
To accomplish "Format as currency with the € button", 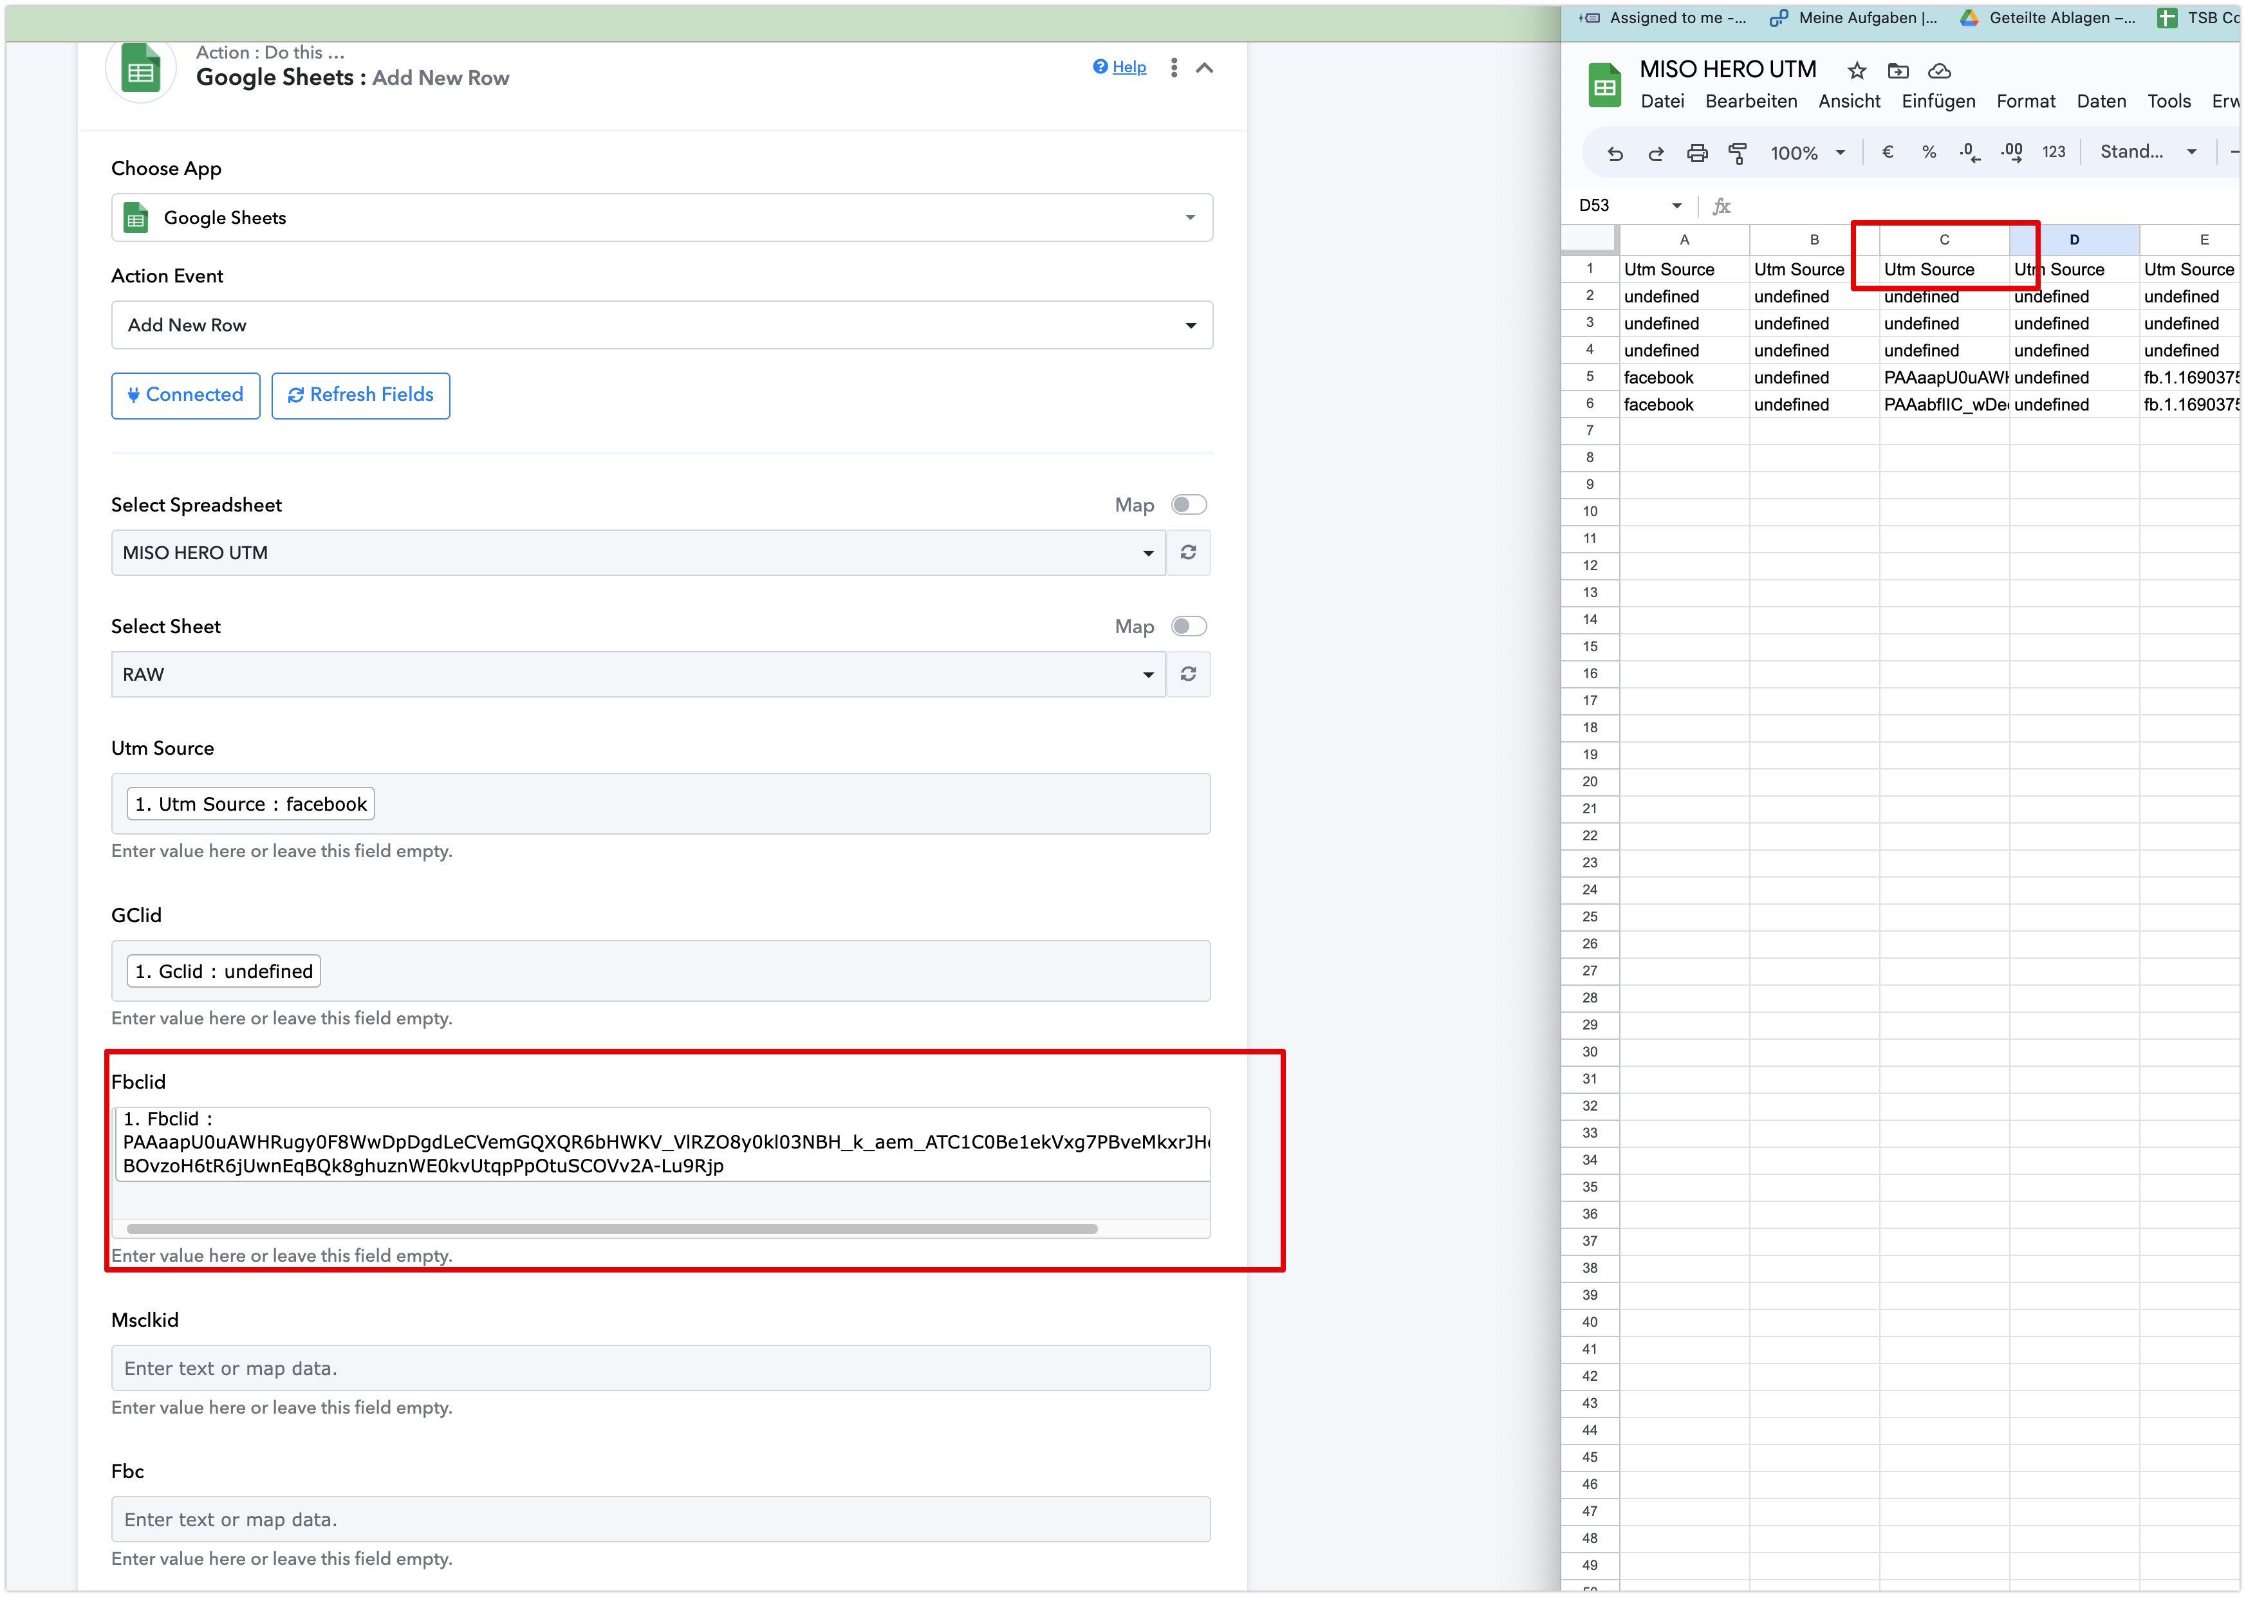I will 1887,151.
